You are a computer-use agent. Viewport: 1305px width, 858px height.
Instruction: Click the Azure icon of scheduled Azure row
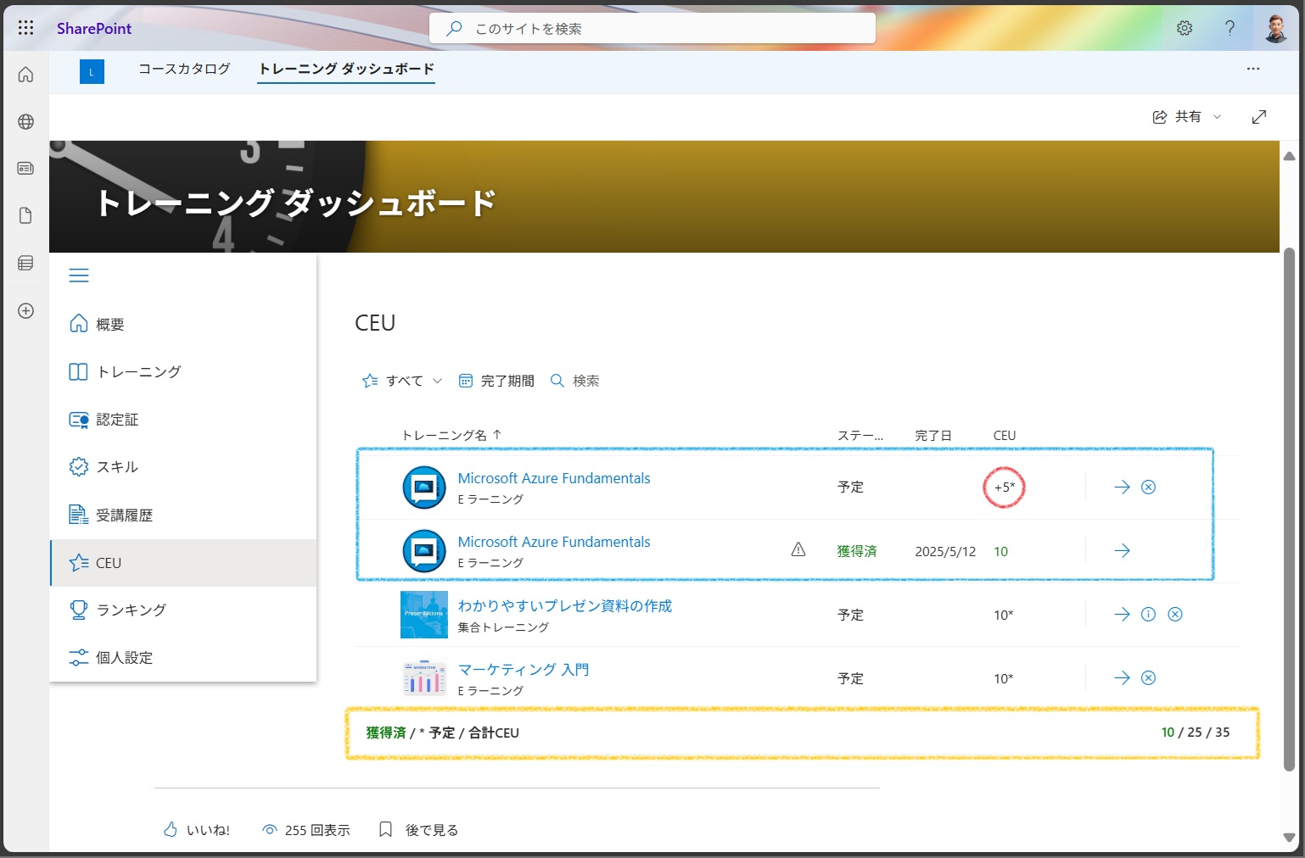(424, 487)
